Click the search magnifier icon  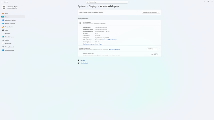click(87, 2)
